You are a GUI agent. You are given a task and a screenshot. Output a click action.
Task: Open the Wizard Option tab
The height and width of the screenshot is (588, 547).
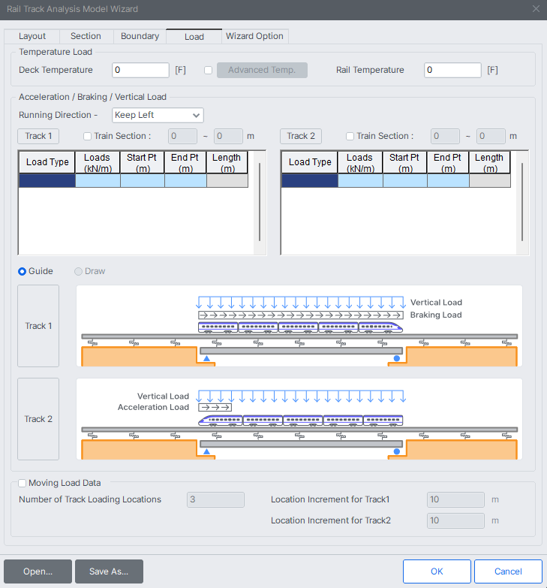tap(255, 36)
